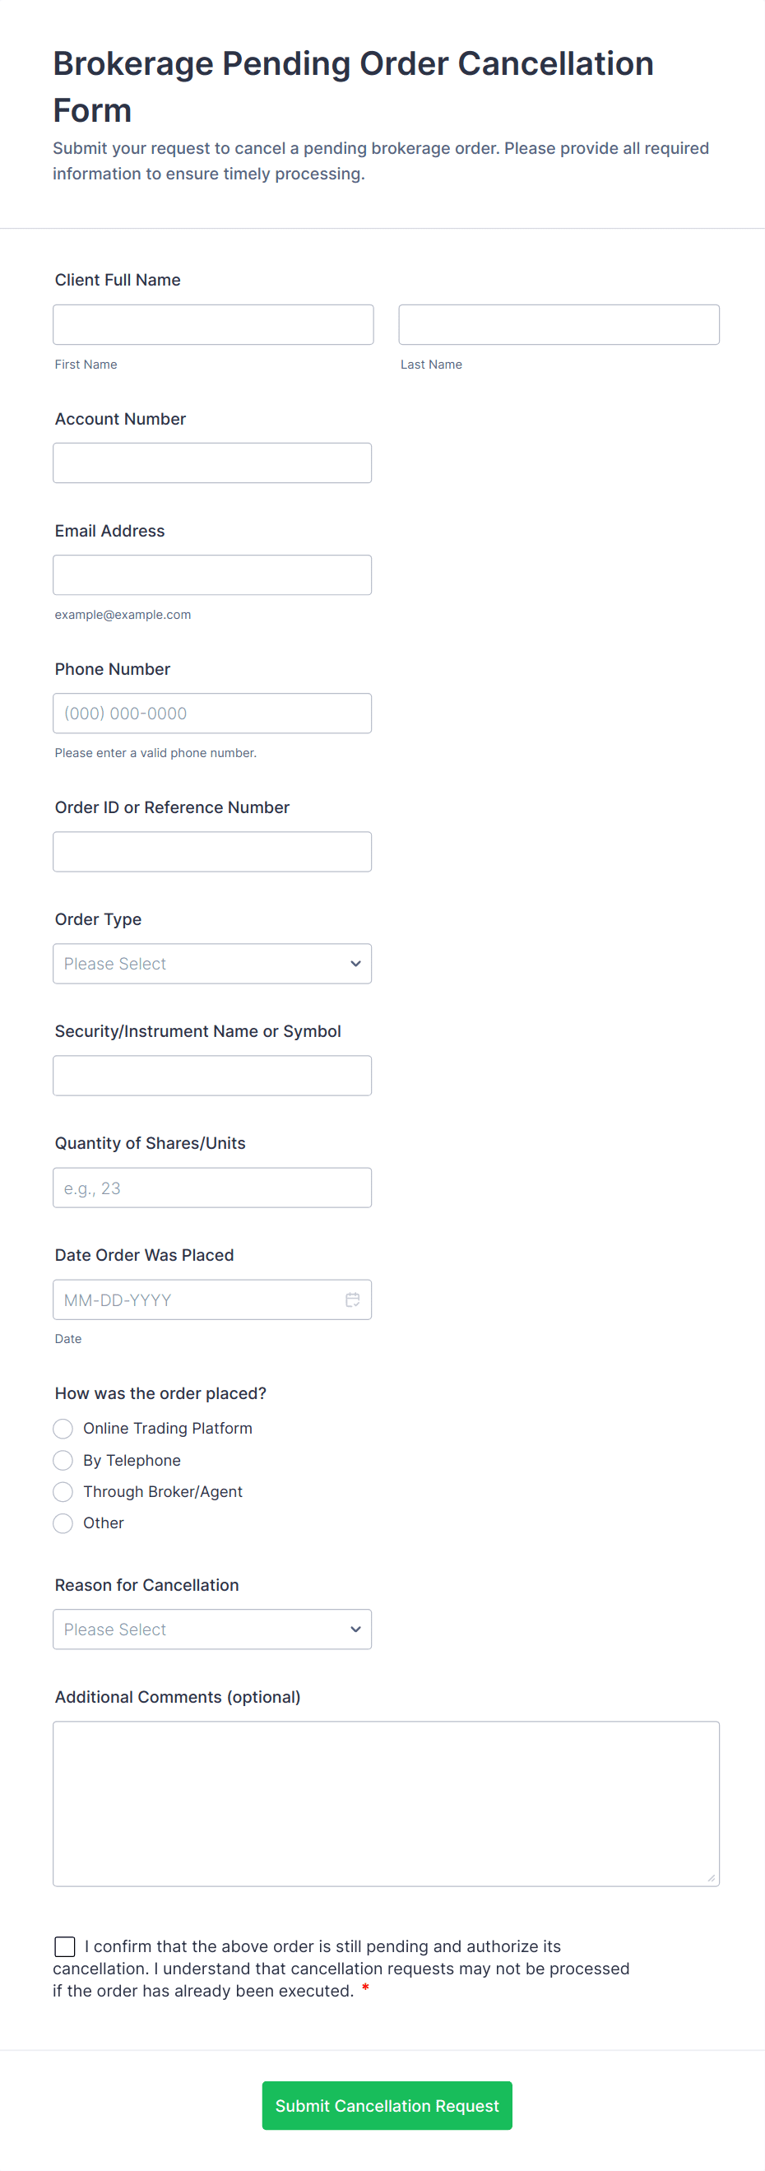Click the Phone Number field
The height and width of the screenshot is (2171, 765).
(212, 713)
